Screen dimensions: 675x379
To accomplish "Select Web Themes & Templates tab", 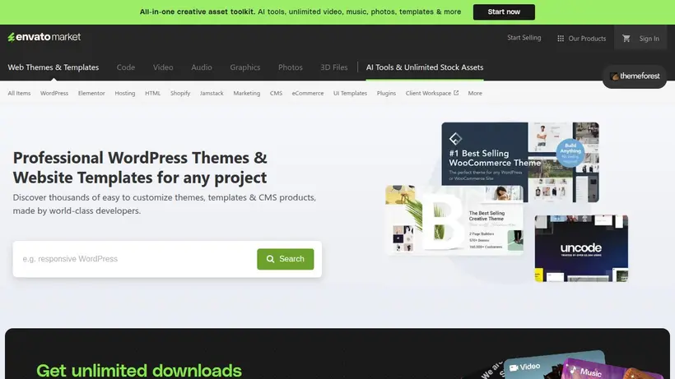I will pyautogui.click(x=54, y=67).
